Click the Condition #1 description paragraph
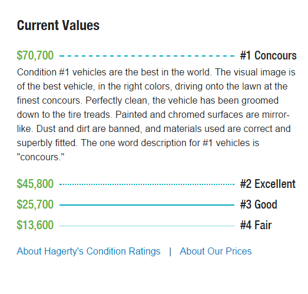This screenshot has width=308, height=294. point(156,114)
